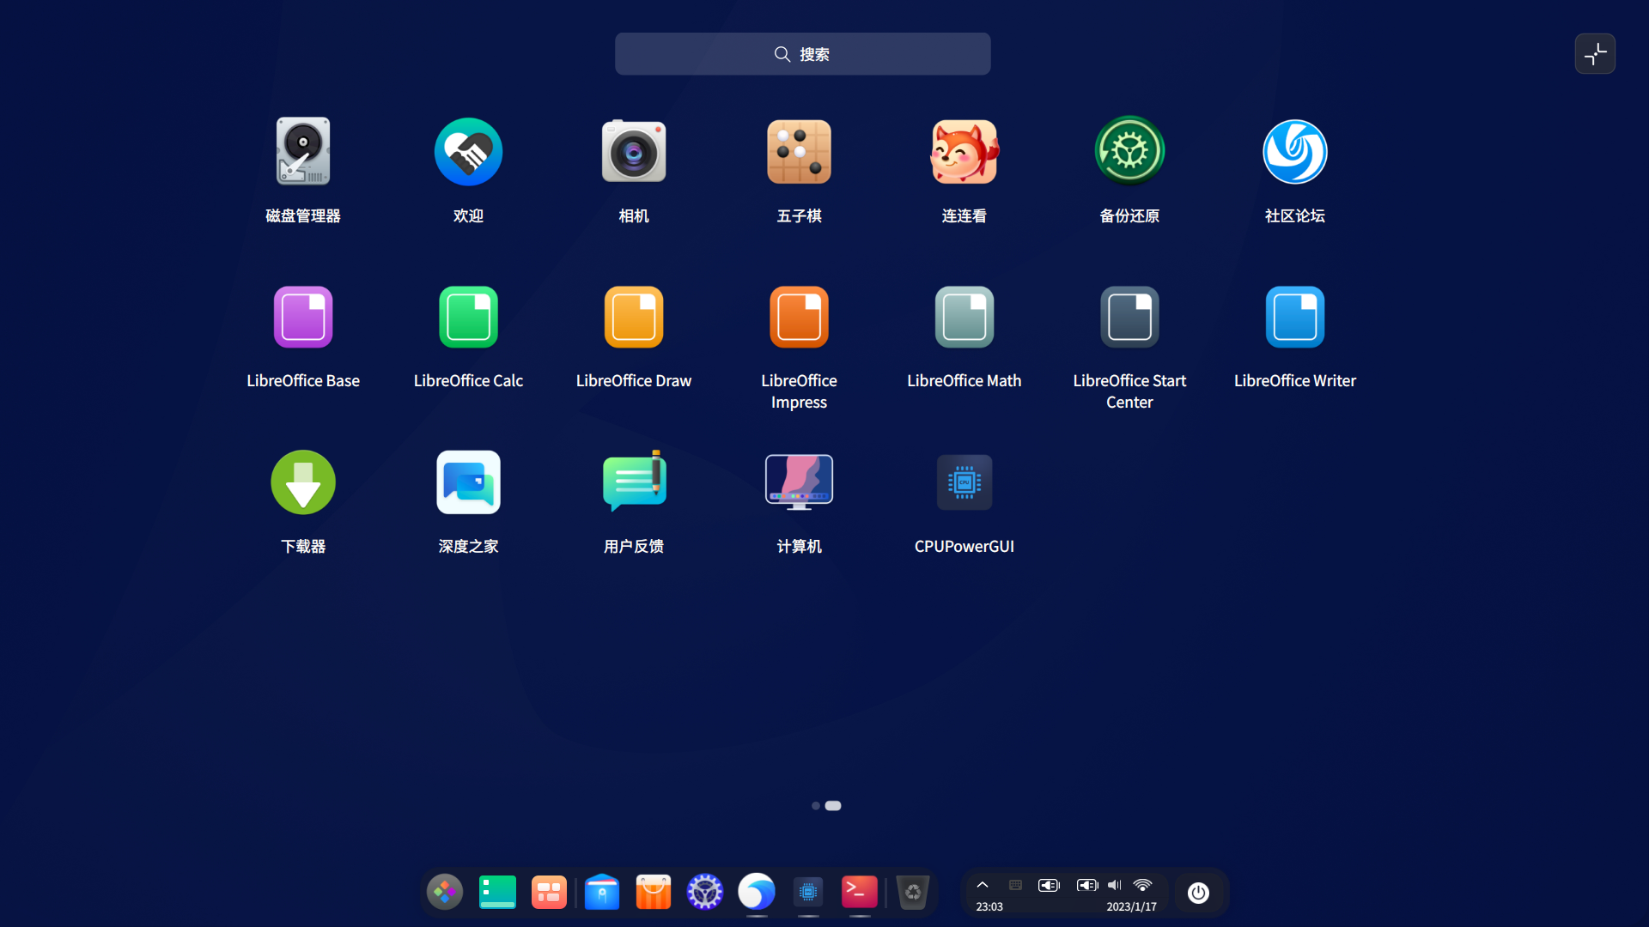Open the 下载器 downloader app

302,482
